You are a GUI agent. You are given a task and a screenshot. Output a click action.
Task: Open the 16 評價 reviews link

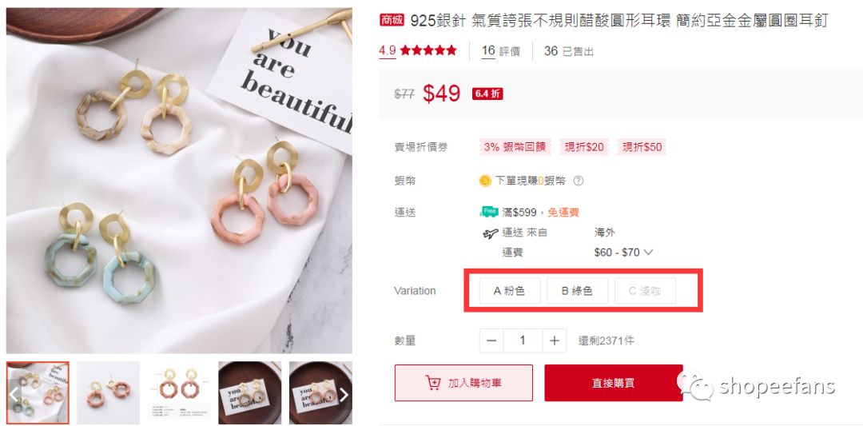(501, 51)
